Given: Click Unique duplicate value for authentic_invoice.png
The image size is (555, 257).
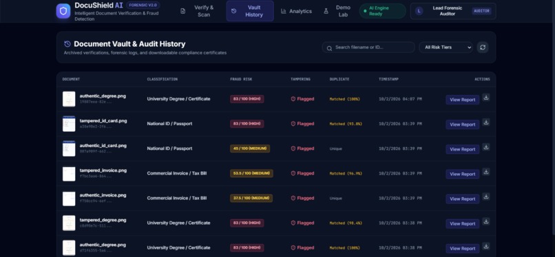Looking at the screenshot, I should [x=335, y=198].
